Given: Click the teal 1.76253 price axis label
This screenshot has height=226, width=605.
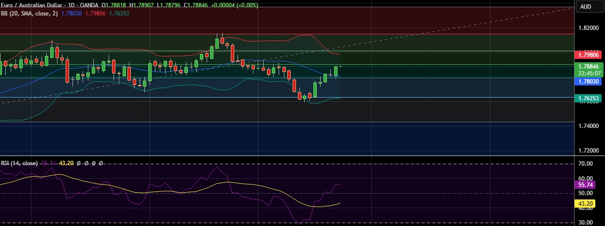Looking at the screenshot, I should pos(589,98).
